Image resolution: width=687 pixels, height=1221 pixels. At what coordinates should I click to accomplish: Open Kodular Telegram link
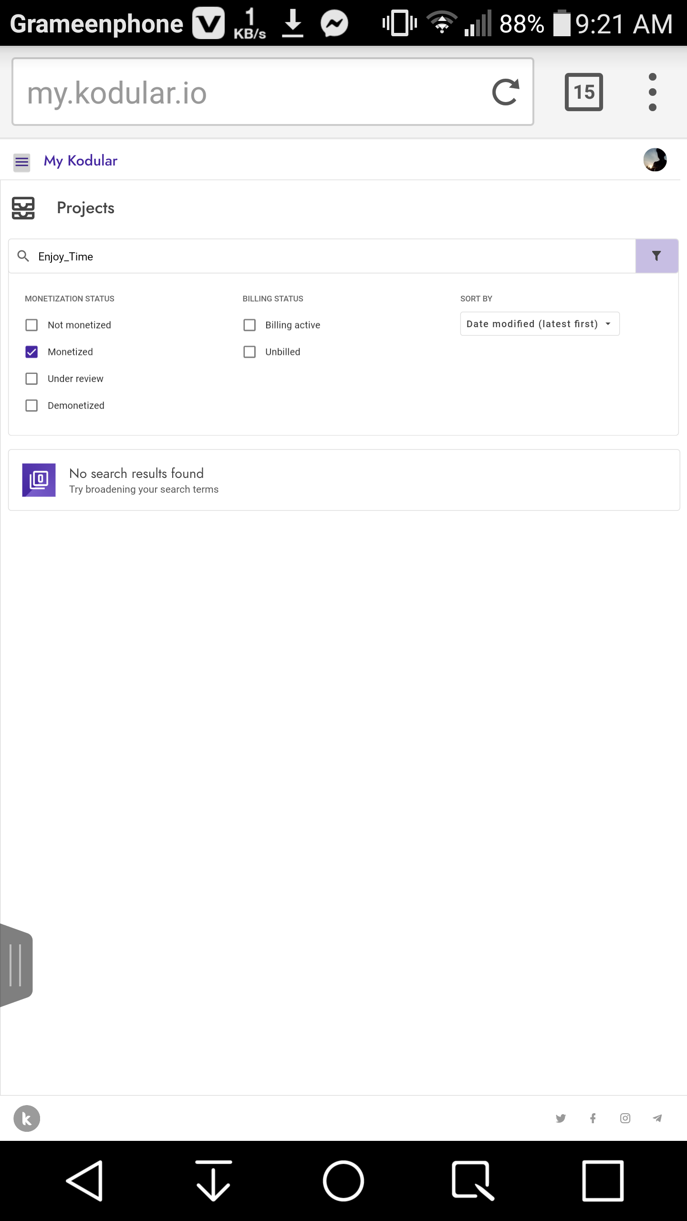657,1118
